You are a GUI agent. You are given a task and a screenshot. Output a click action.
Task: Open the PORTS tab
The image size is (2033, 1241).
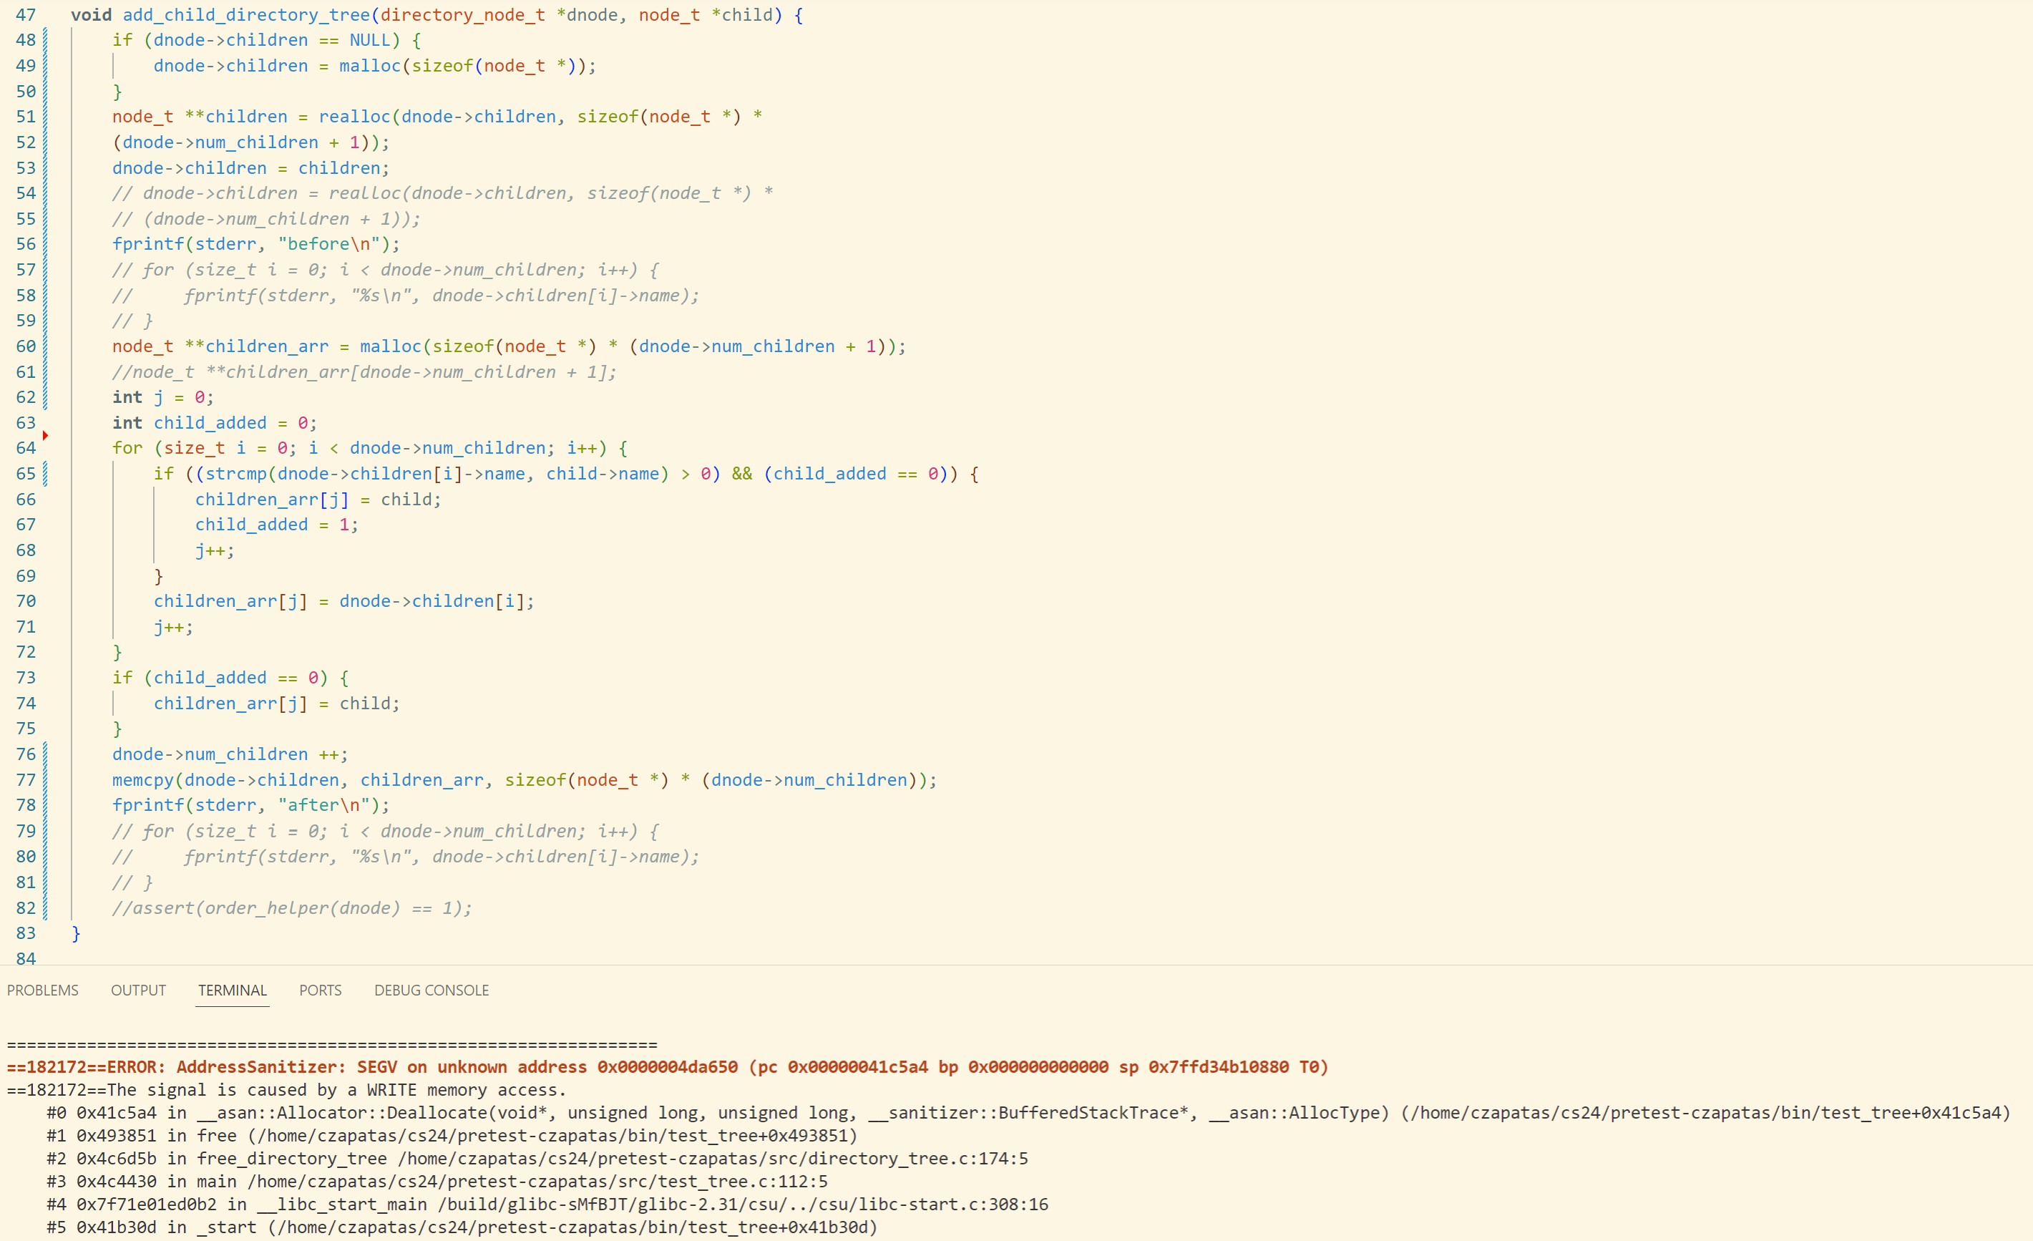point(320,991)
